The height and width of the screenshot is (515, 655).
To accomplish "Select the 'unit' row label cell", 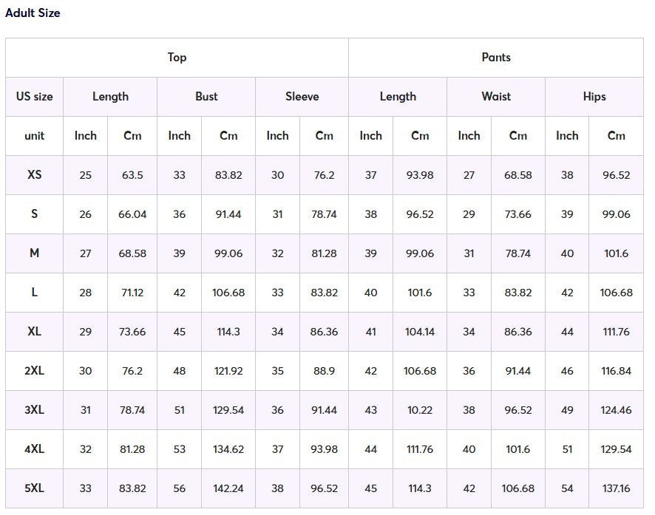I will coord(34,136).
